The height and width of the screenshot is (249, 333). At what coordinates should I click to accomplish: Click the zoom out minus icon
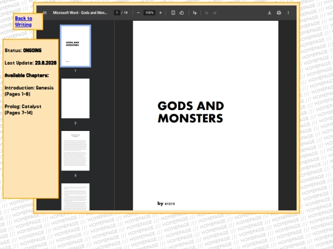point(138,13)
